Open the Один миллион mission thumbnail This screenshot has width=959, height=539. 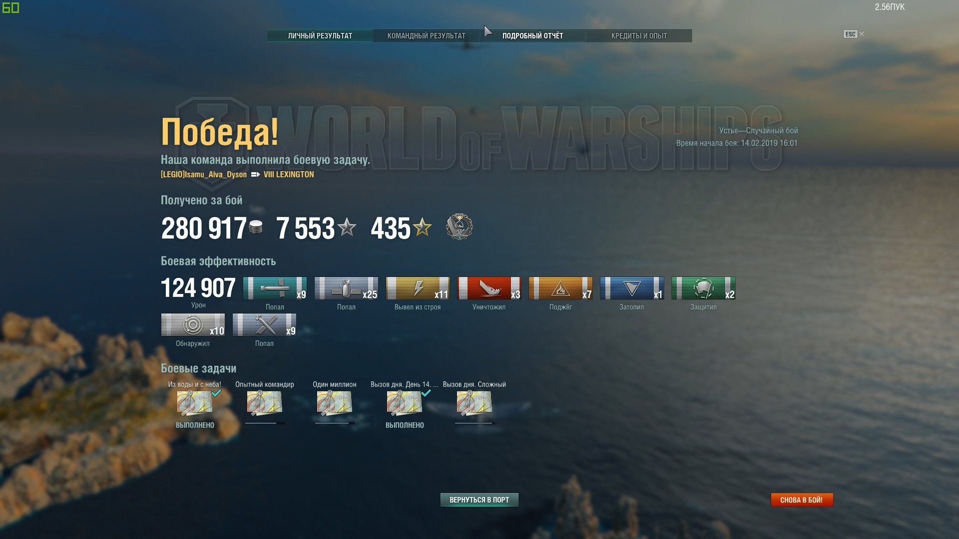[x=335, y=403]
